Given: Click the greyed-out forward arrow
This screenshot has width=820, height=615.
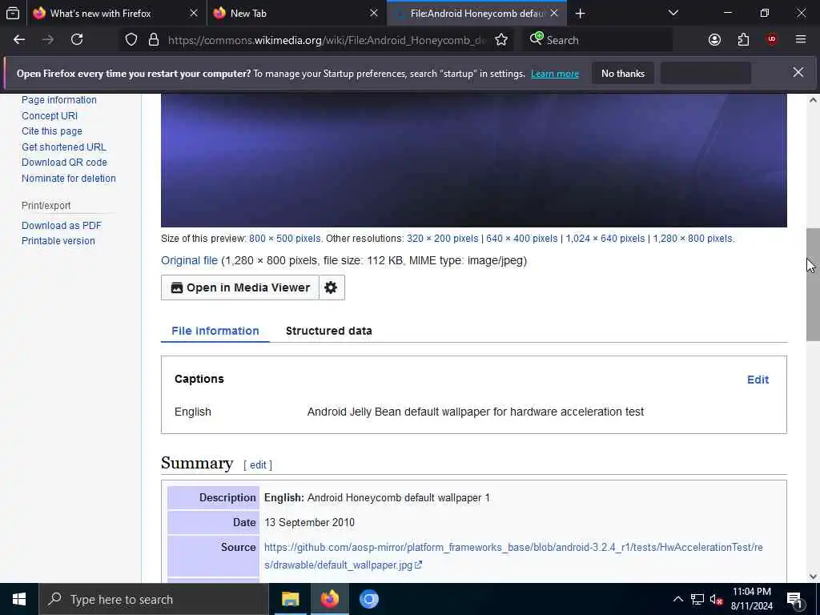Looking at the screenshot, I should click(x=48, y=40).
